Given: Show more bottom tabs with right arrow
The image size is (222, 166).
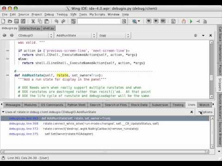Looking at the screenshot, I should (213, 104).
